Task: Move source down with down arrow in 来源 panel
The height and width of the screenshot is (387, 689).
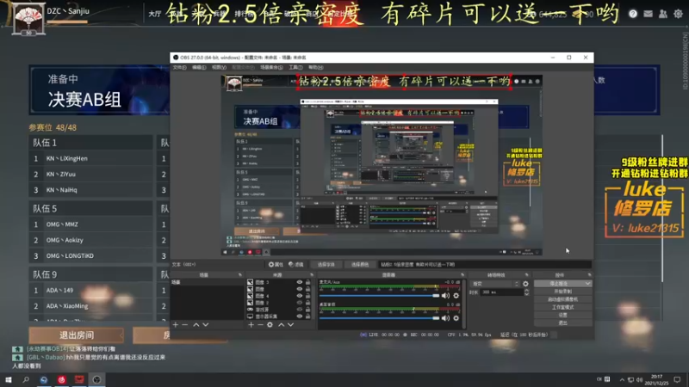Action: point(290,325)
